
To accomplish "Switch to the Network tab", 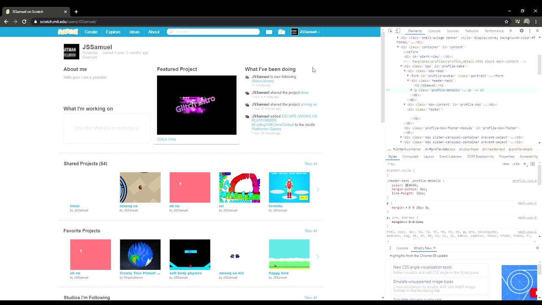I will (472, 31).
